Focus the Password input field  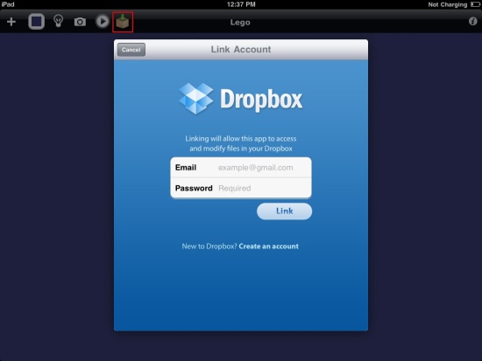(241, 188)
